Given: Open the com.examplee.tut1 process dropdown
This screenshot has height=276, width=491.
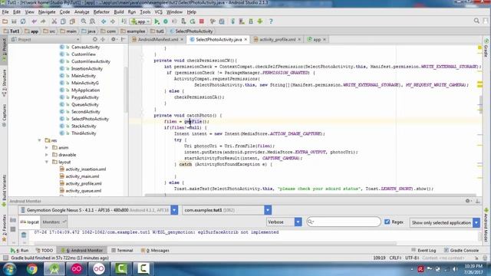Looking at the screenshot, I should coord(268,210).
